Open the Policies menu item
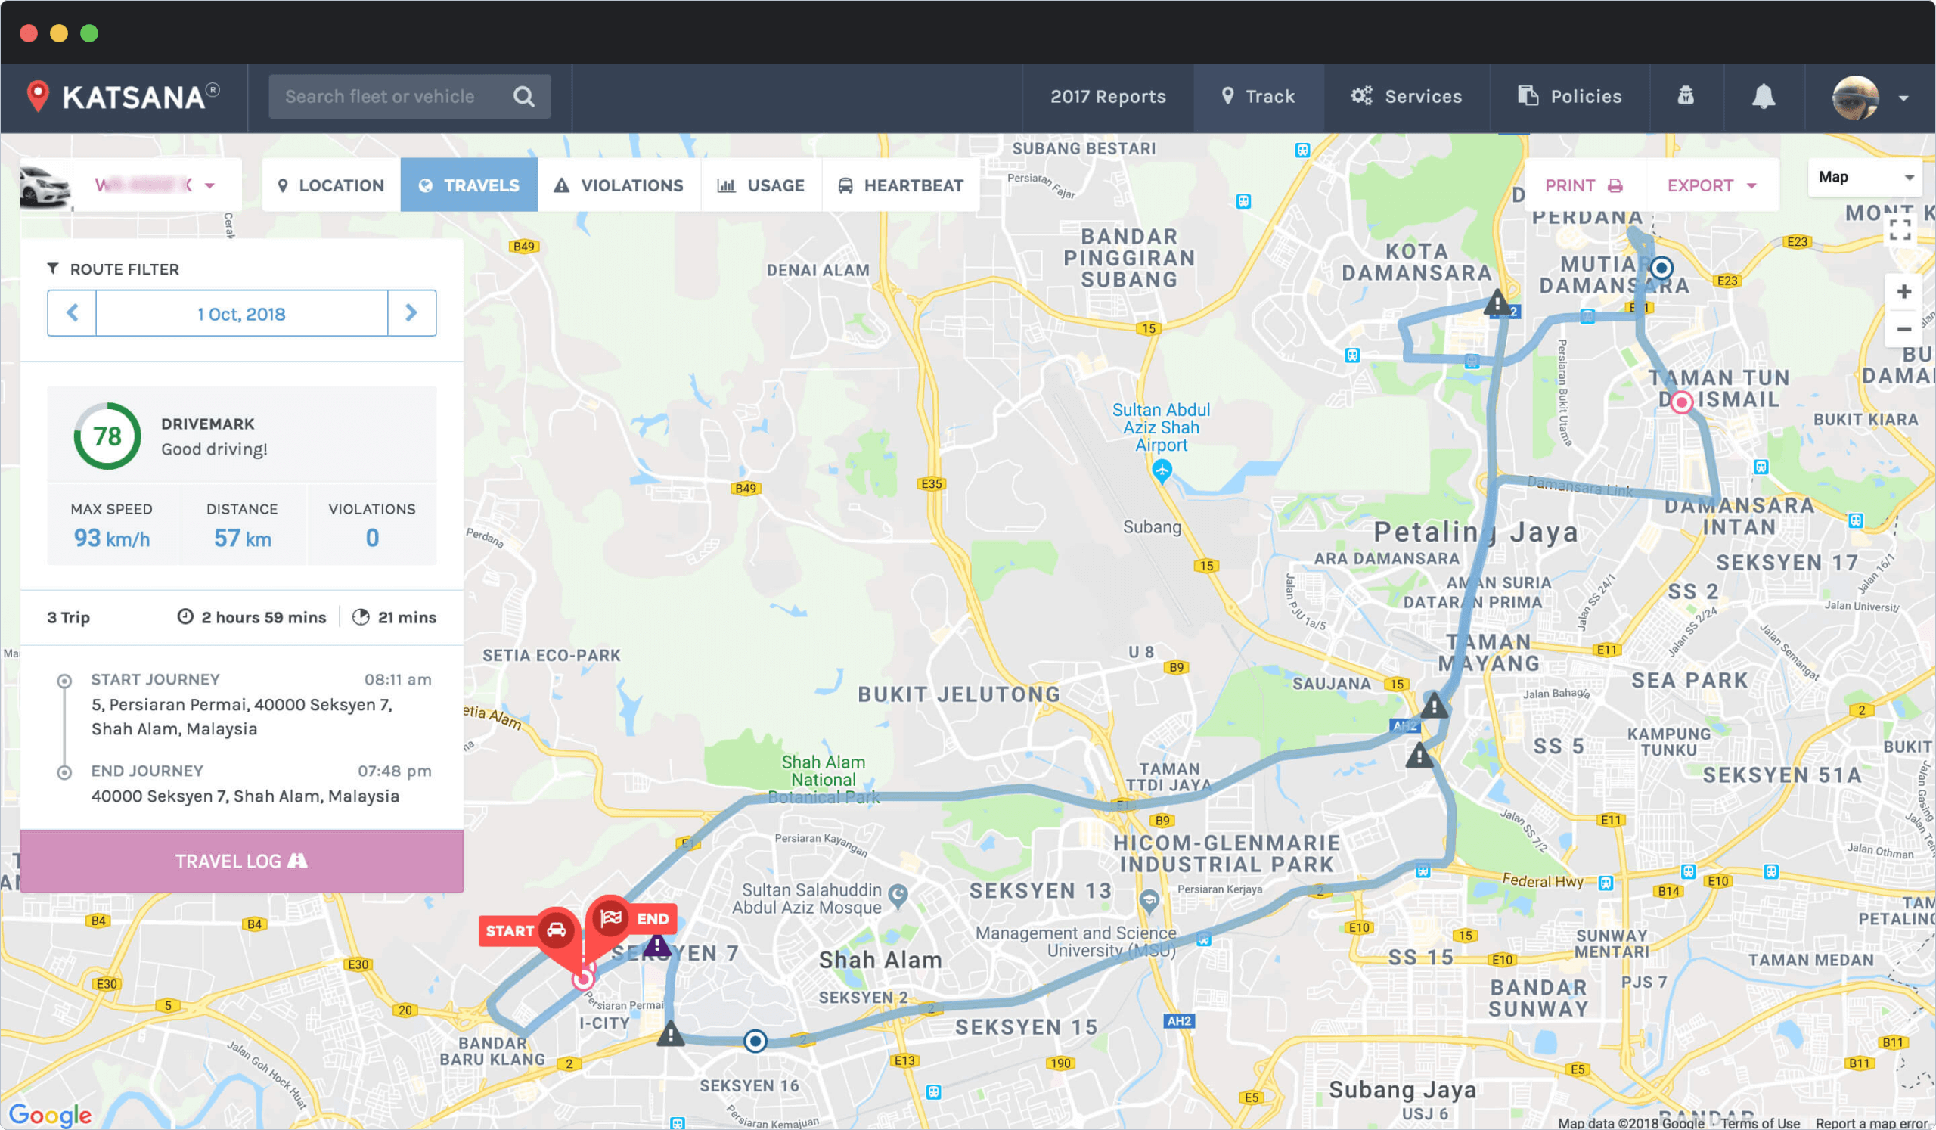The width and height of the screenshot is (1936, 1130). point(1569,97)
